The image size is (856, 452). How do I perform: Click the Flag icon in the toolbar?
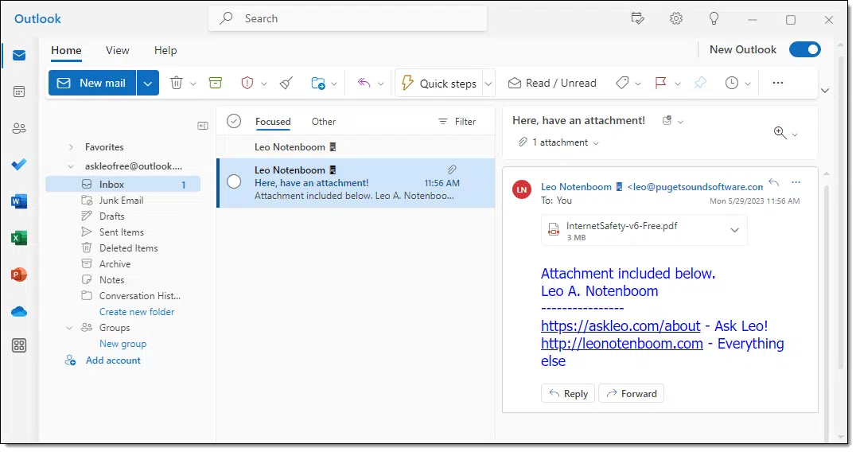pyautogui.click(x=660, y=83)
